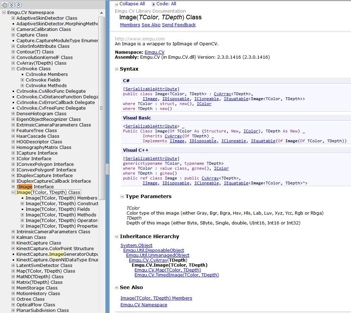Screen dimensions: 351x313
Task: Select OpticalFlow Class tree item
Action: click(36, 305)
